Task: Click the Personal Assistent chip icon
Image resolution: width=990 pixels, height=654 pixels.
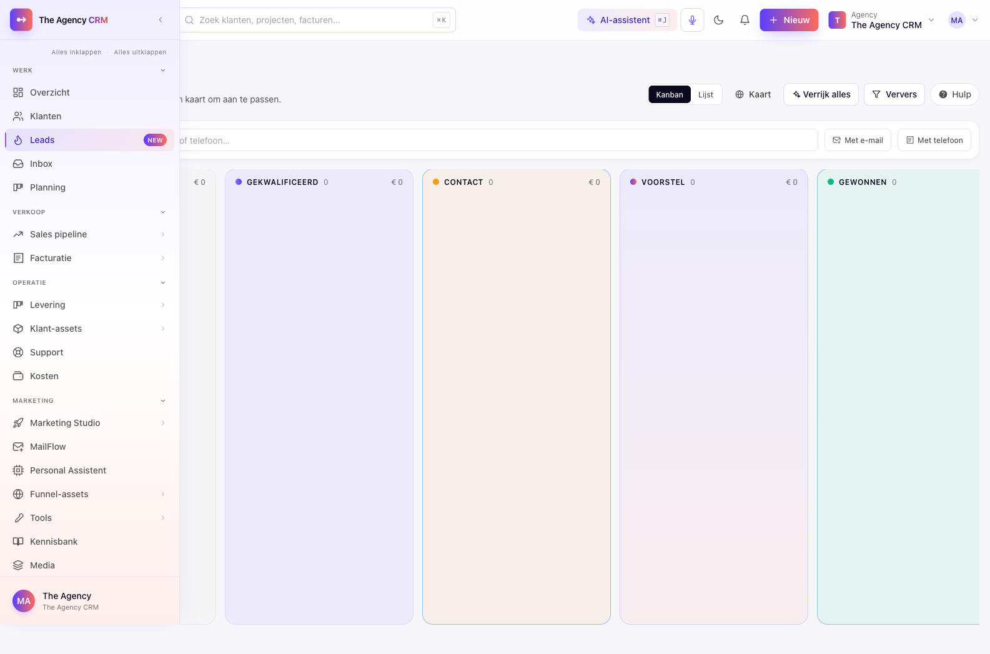Action: 18,470
